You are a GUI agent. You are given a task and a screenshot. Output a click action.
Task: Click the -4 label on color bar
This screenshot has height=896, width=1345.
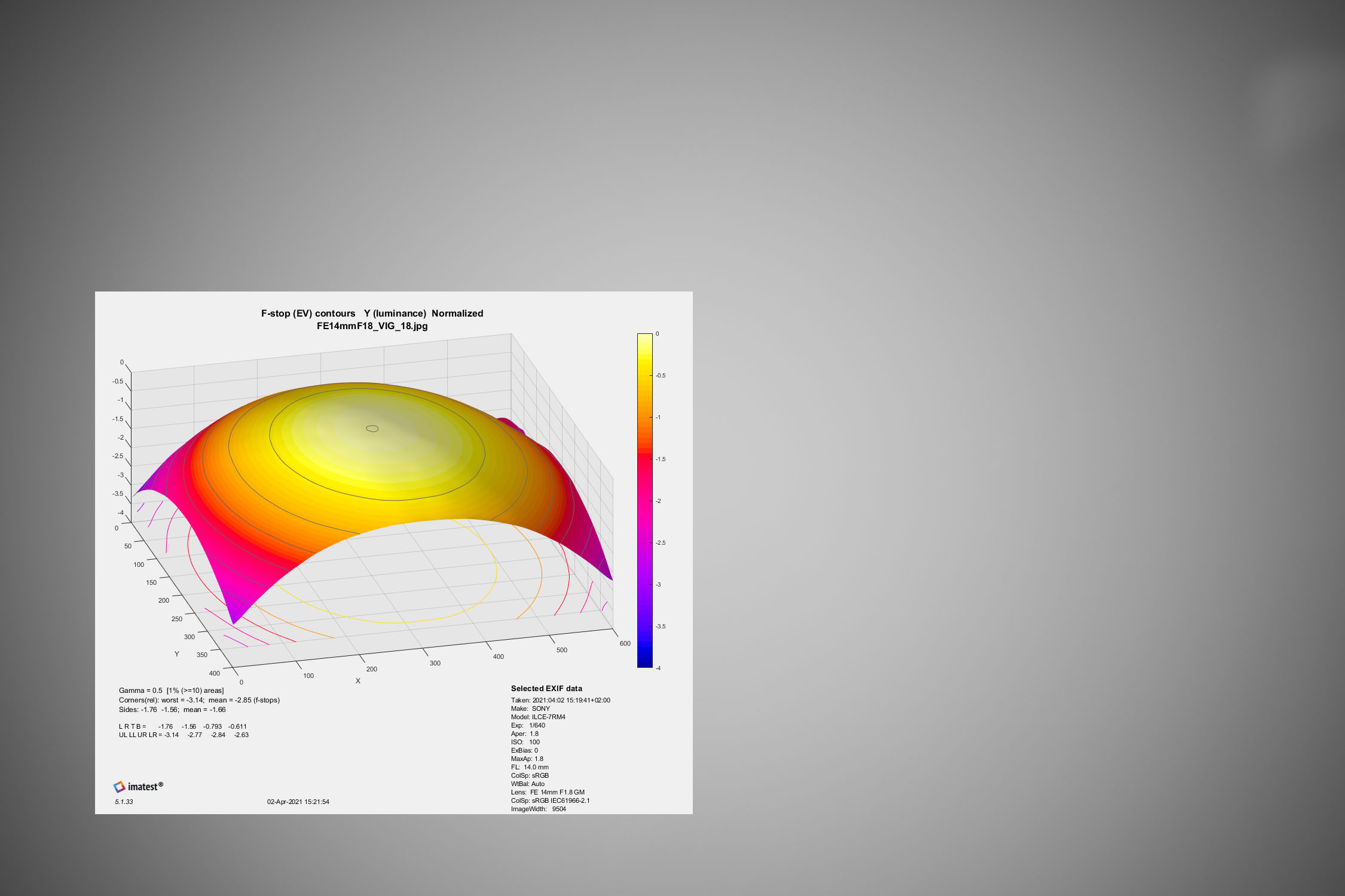pos(658,668)
